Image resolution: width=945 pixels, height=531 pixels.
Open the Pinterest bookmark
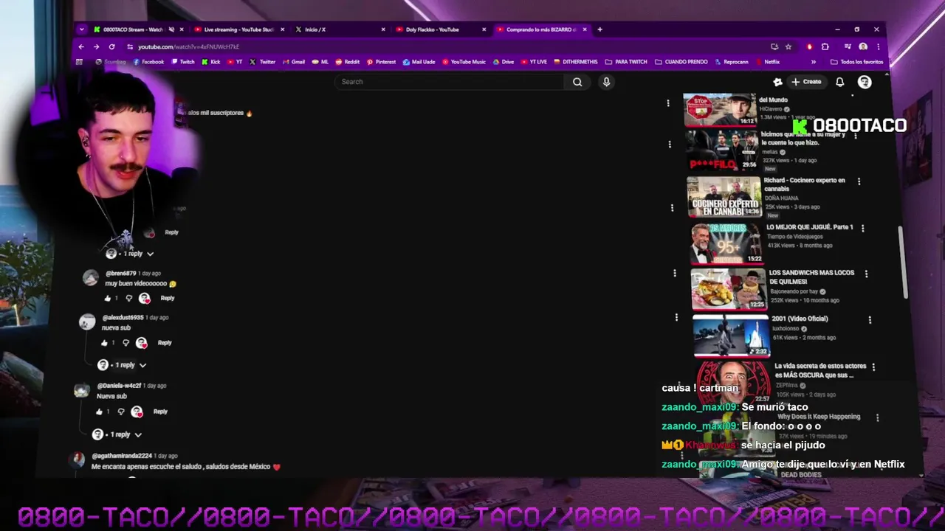tap(382, 62)
